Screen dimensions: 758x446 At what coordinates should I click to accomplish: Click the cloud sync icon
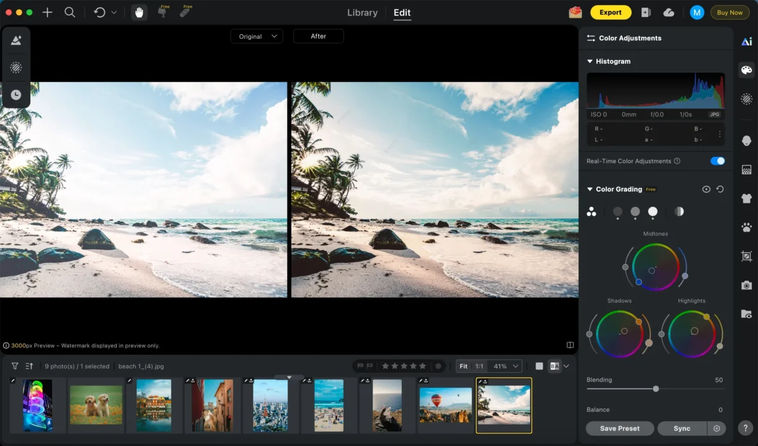pos(669,13)
